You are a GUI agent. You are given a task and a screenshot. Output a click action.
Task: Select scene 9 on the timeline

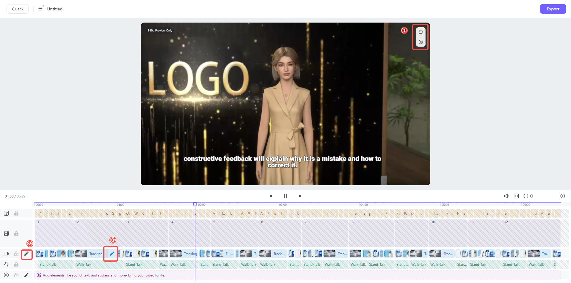click(412, 233)
